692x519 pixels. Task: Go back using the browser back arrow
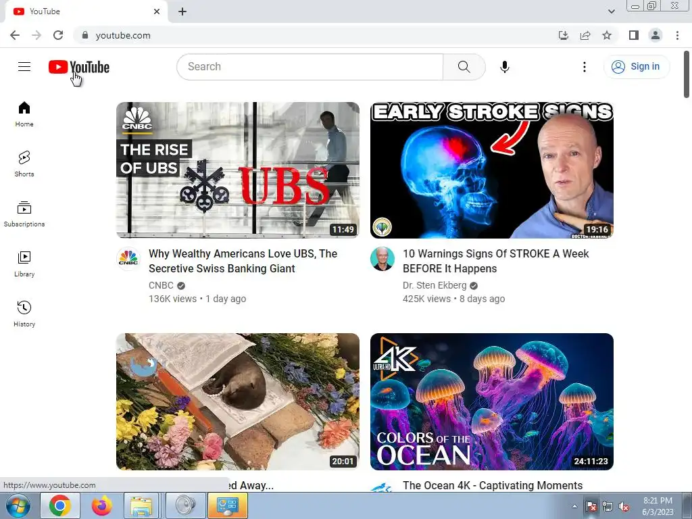pyautogui.click(x=15, y=35)
